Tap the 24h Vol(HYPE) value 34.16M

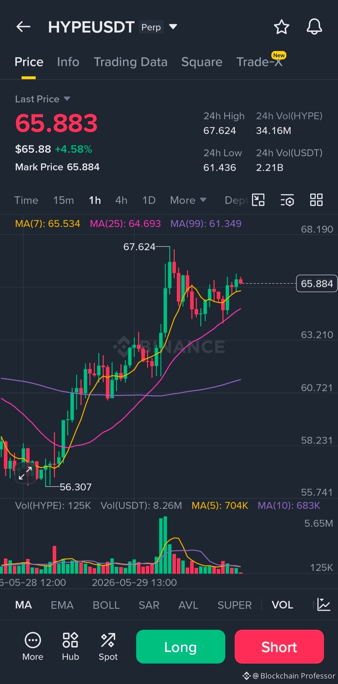pyautogui.click(x=274, y=131)
